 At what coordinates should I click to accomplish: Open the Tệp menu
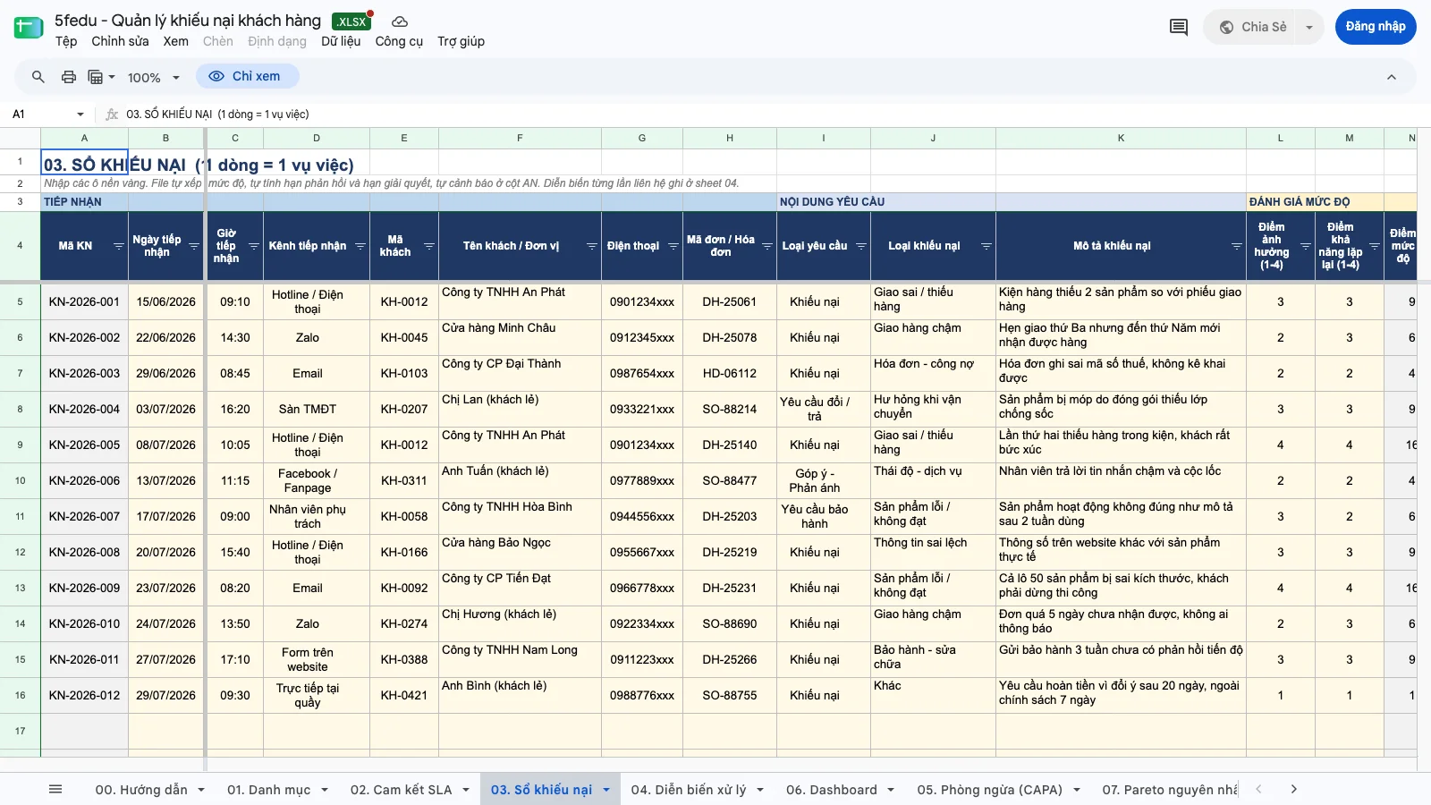pyautogui.click(x=66, y=41)
